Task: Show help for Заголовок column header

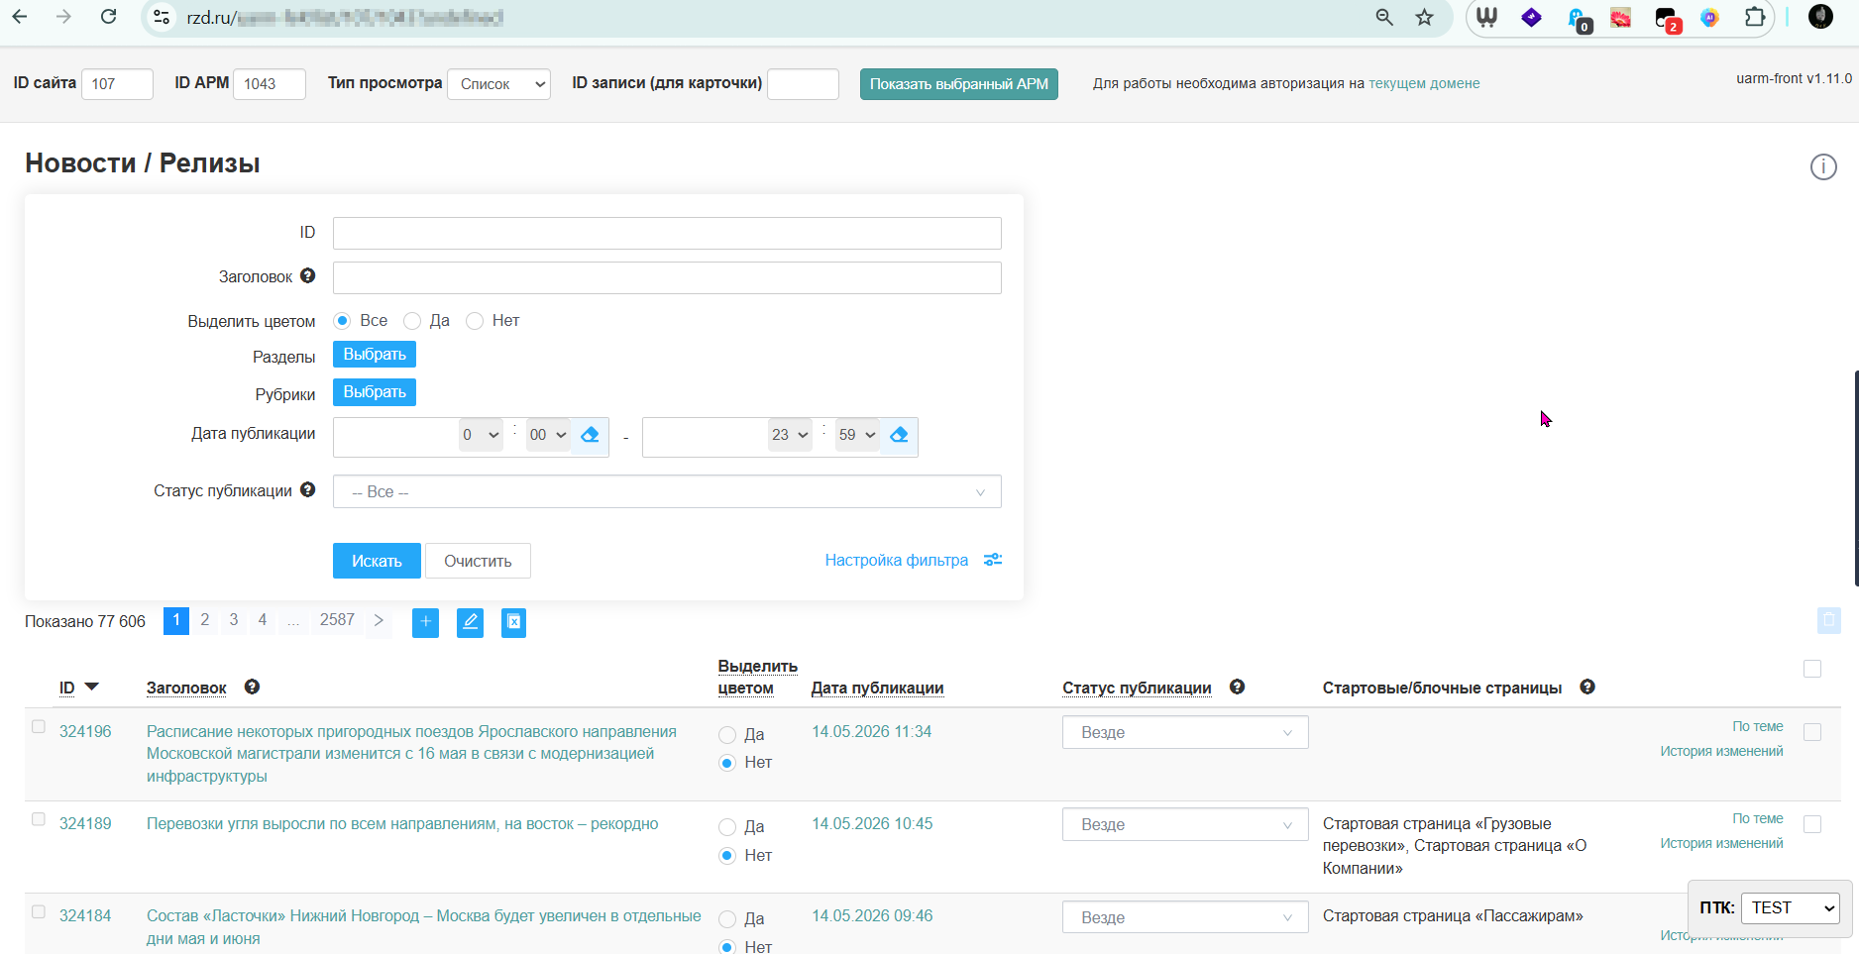Action: [252, 687]
